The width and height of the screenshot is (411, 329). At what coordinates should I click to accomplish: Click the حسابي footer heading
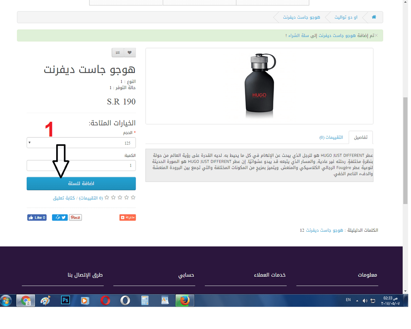(186, 275)
